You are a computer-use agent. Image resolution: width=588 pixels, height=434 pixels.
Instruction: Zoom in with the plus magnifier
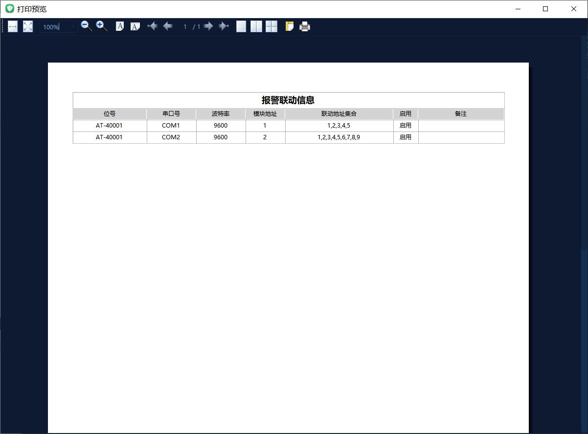tap(101, 26)
